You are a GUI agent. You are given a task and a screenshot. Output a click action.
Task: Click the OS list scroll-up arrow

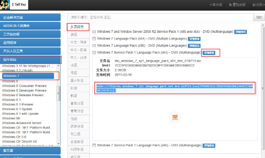pos(59,66)
